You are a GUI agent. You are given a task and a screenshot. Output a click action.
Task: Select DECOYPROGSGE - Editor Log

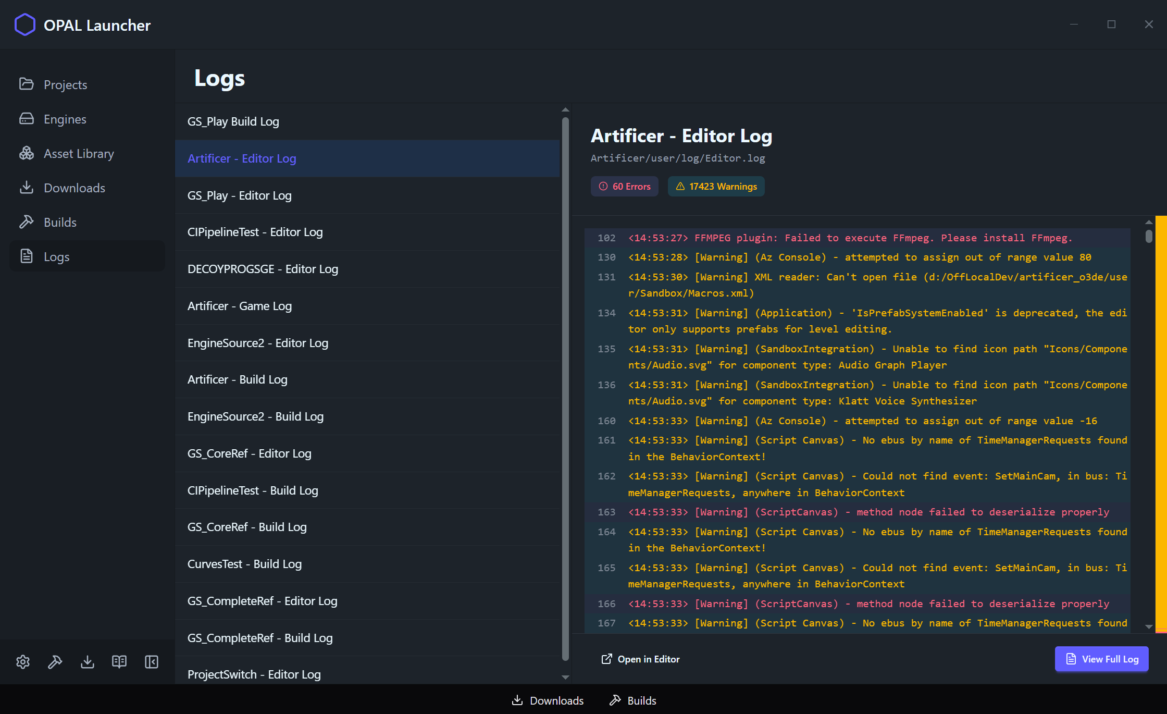tap(367, 269)
